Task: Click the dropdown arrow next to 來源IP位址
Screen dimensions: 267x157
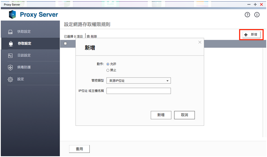Action: pos(168,81)
